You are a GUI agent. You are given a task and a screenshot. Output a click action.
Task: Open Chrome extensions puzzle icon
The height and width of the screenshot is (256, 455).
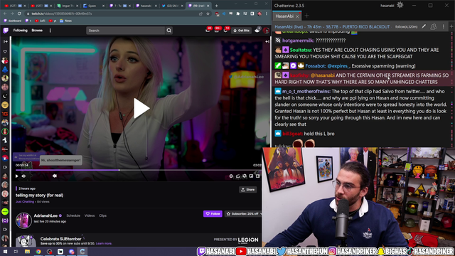[238, 14]
